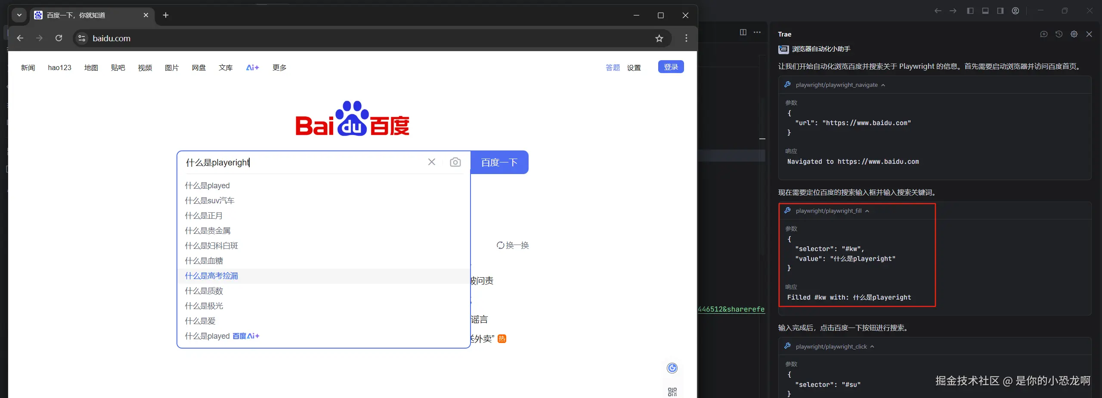Expand the 更多 navigation menu
This screenshot has width=1102, height=398.
pos(279,67)
